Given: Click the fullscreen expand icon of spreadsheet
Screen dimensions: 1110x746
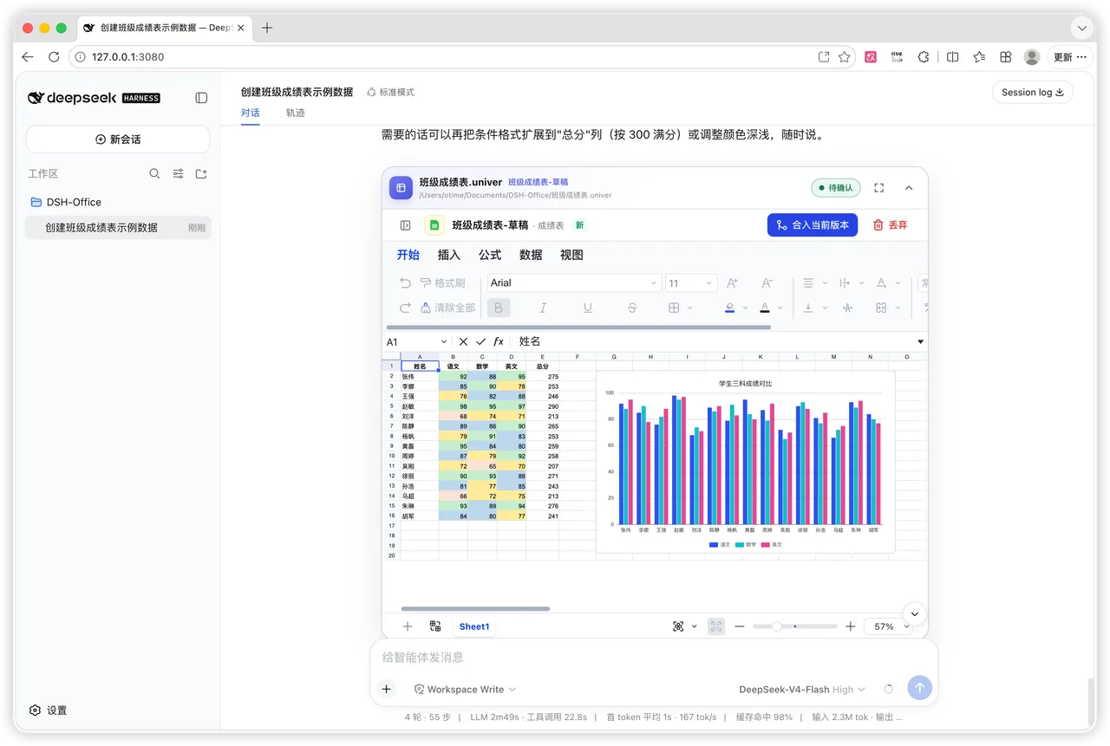Looking at the screenshot, I should [879, 188].
